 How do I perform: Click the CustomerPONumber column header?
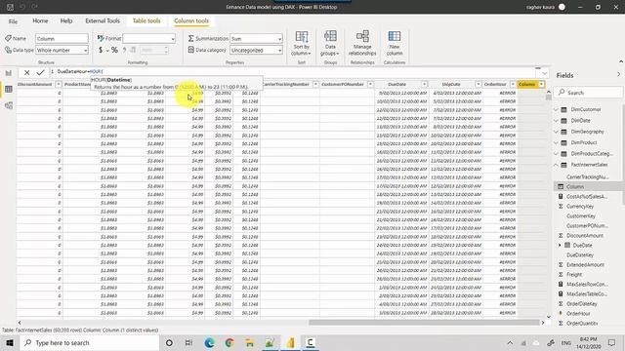coord(343,84)
